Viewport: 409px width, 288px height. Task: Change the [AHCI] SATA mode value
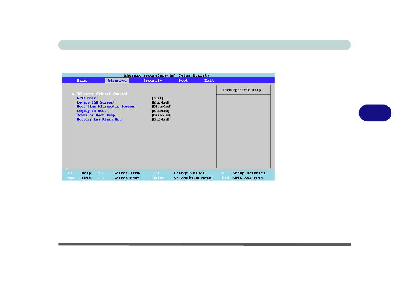[157, 98]
